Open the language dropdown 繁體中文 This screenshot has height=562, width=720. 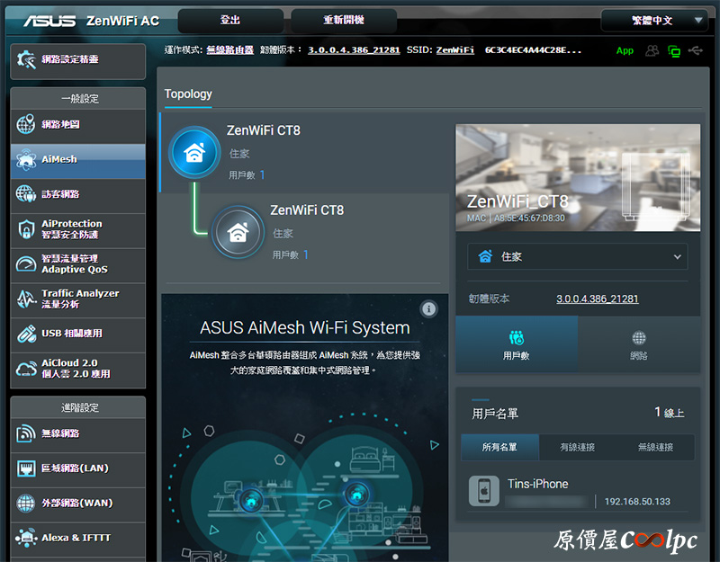(654, 21)
